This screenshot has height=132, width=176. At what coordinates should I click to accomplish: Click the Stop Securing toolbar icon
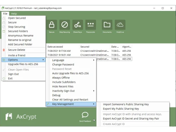(65, 25)
